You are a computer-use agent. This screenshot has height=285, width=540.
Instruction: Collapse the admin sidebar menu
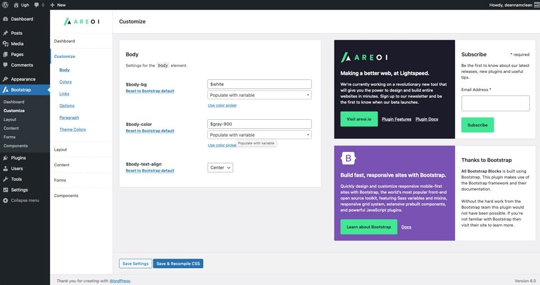pos(25,200)
